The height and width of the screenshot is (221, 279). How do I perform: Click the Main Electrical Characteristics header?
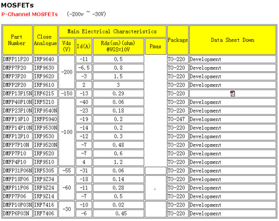112,32
